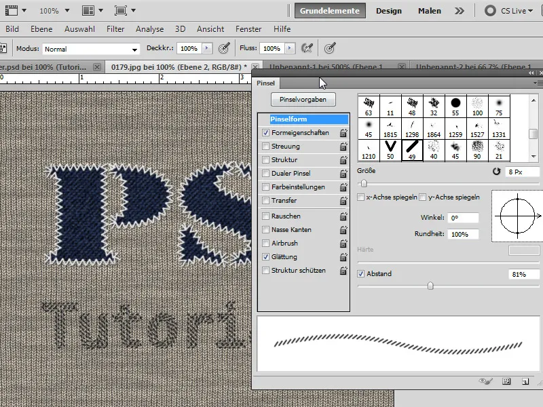Enable the Nasse Kanten checkbox

click(x=265, y=229)
